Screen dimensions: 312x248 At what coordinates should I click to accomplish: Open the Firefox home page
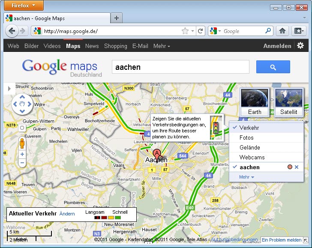click(x=282, y=31)
